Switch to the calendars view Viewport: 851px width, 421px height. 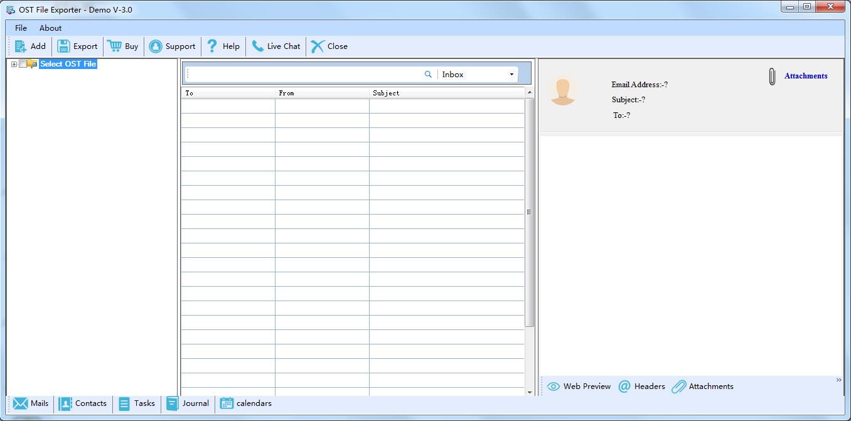point(245,403)
